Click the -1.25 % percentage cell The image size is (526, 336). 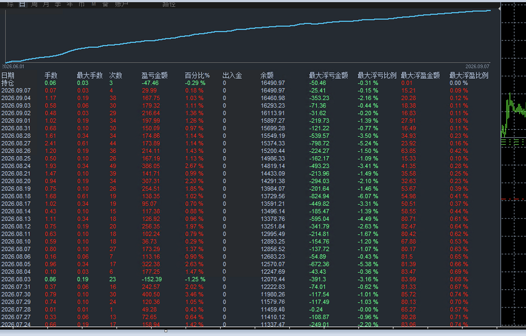(195, 279)
